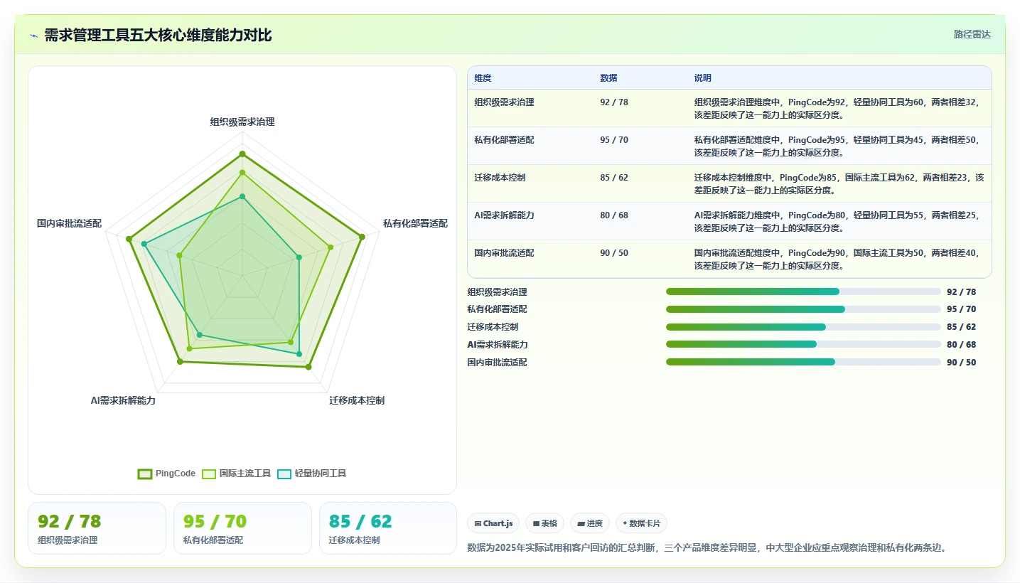Image resolution: width=1020 pixels, height=583 pixels.
Task: Open the 85 / 62 迁移成本控制 data card
Action: (x=388, y=528)
